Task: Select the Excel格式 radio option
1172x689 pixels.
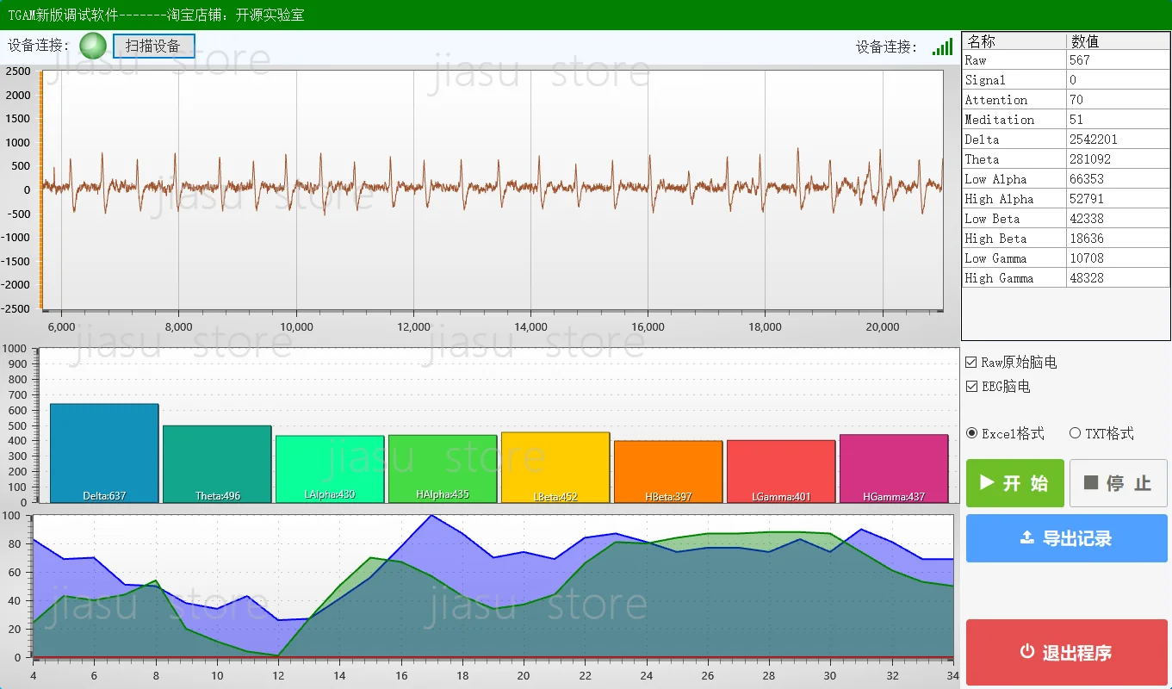Action: click(972, 433)
